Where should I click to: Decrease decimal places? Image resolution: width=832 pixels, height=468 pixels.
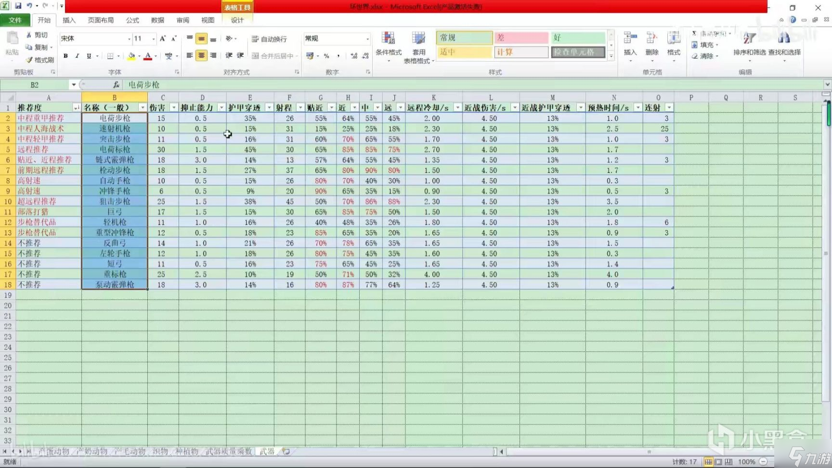(x=365, y=56)
